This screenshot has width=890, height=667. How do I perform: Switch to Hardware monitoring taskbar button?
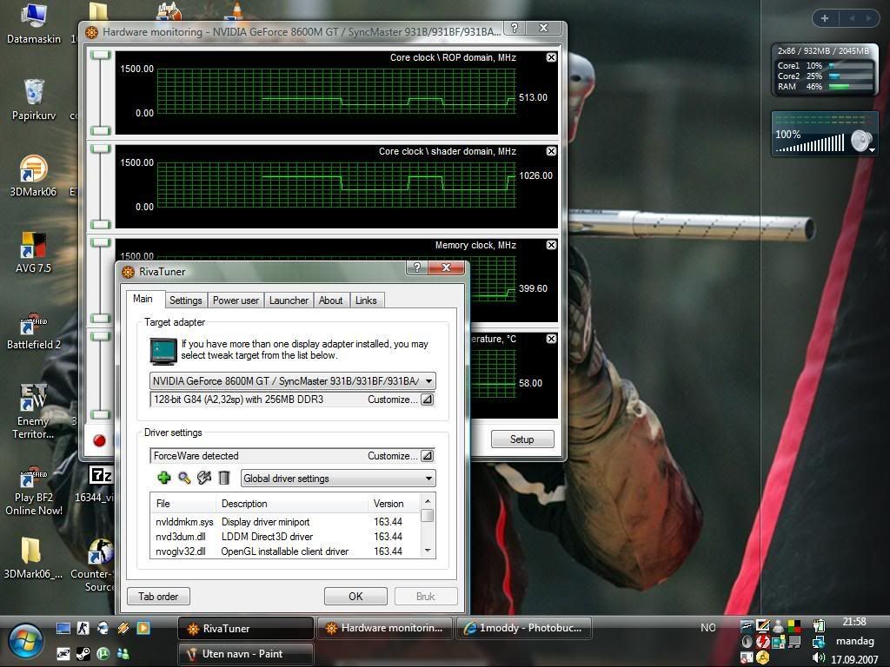[x=385, y=628]
